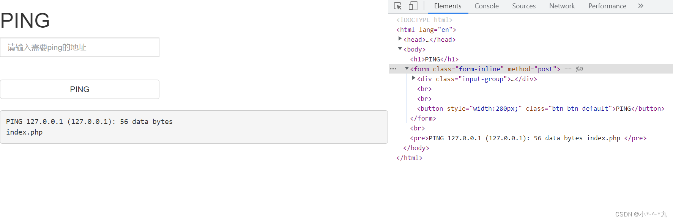Select the button btn-default element line
Viewport: 673px width, 221px height.
tap(541, 108)
